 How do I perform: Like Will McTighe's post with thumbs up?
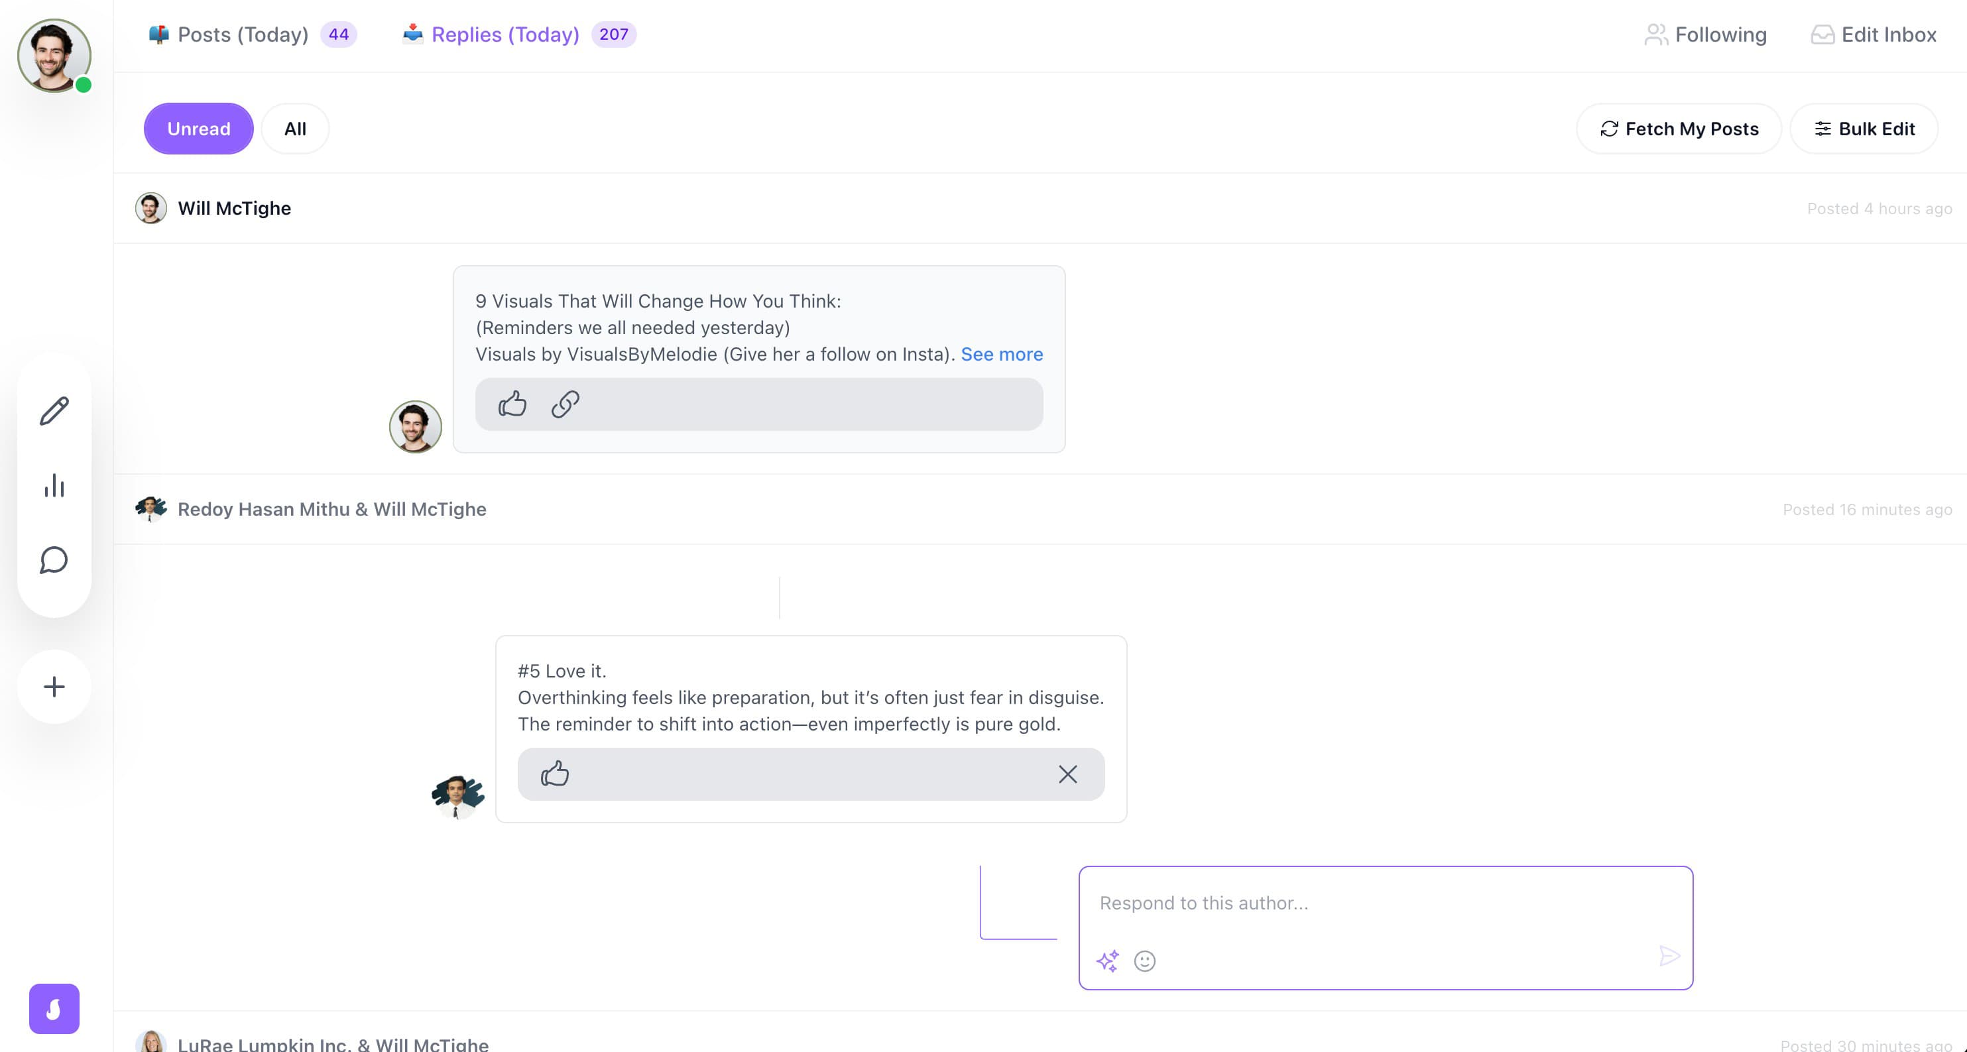tap(512, 404)
